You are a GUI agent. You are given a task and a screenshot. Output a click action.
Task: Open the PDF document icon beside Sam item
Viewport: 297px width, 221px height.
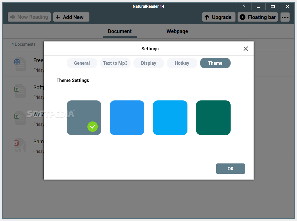pyautogui.click(x=20, y=145)
